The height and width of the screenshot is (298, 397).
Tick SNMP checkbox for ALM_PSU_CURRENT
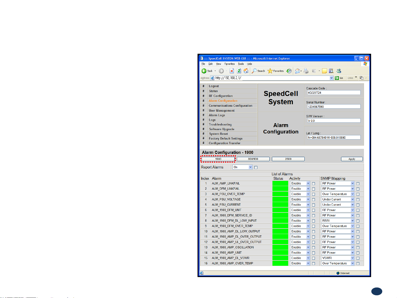pyautogui.click(x=358, y=205)
